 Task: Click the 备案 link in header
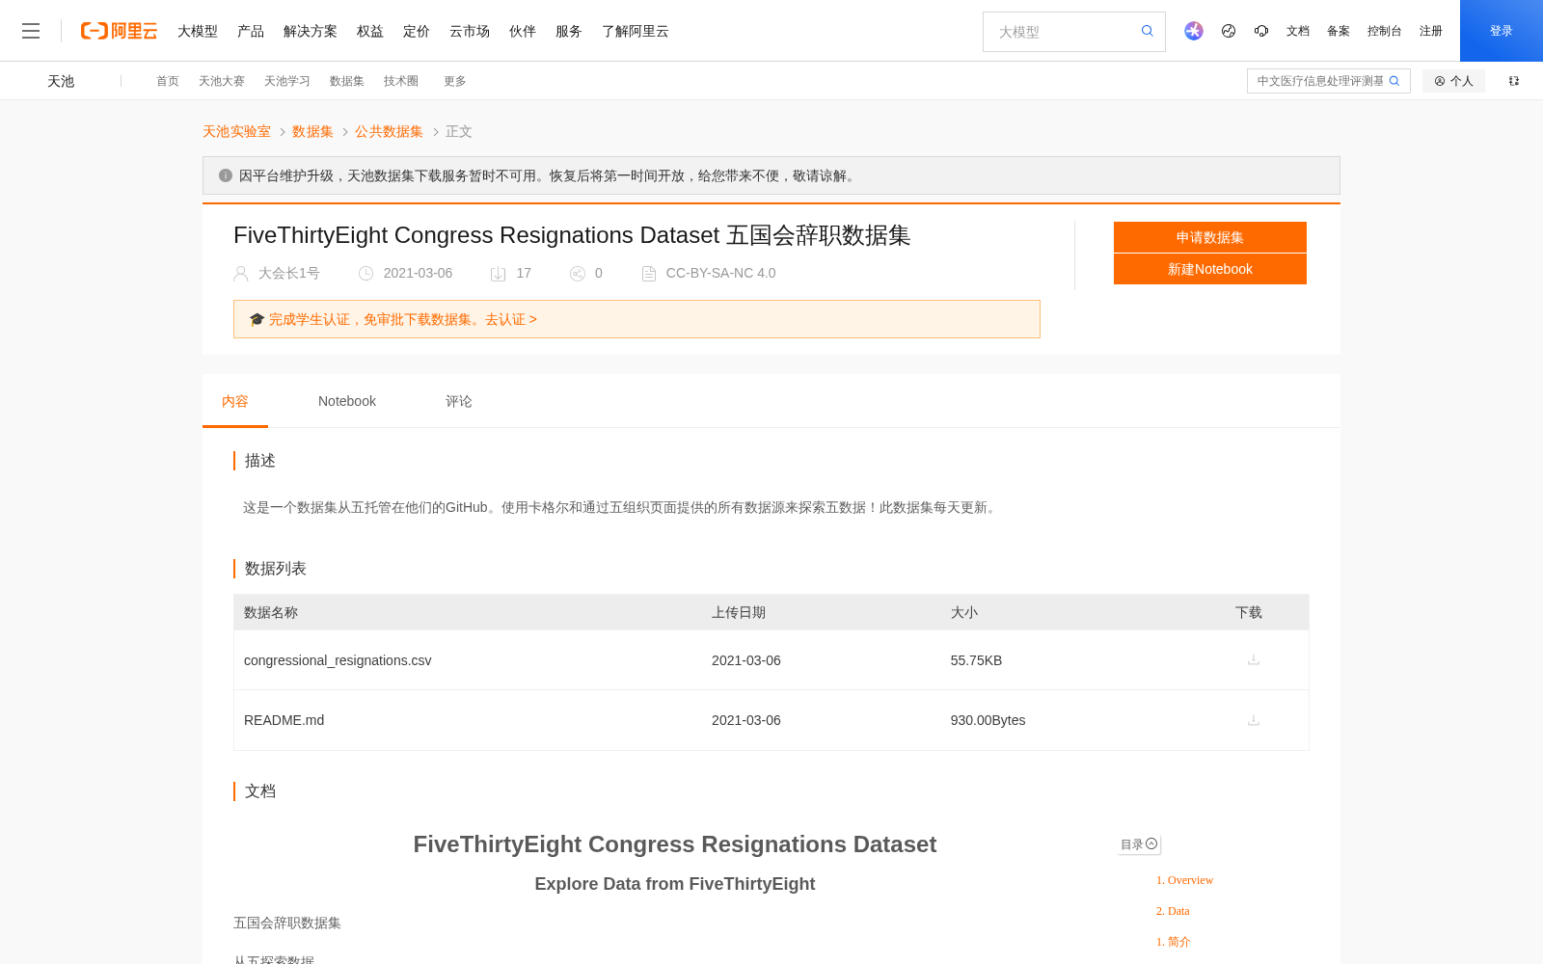click(1339, 31)
